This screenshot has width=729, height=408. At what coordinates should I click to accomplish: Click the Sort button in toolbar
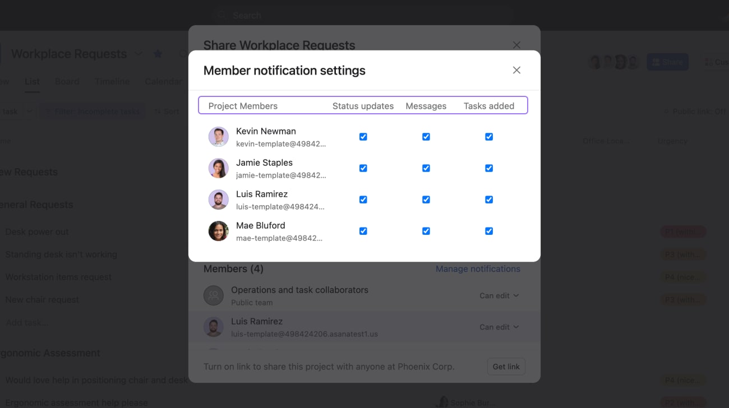(x=167, y=112)
